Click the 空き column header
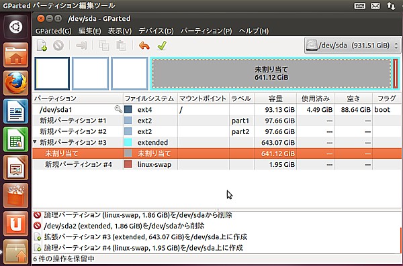 click(x=353, y=98)
